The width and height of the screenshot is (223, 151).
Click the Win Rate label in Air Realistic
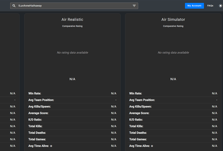tap(34, 93)
